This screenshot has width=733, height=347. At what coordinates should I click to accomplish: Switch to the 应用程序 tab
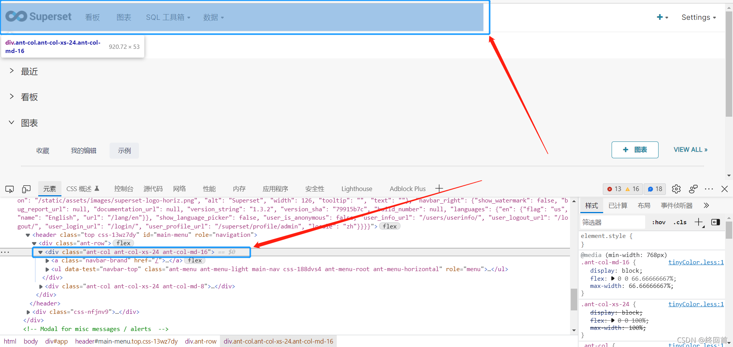tap(275, 189)
